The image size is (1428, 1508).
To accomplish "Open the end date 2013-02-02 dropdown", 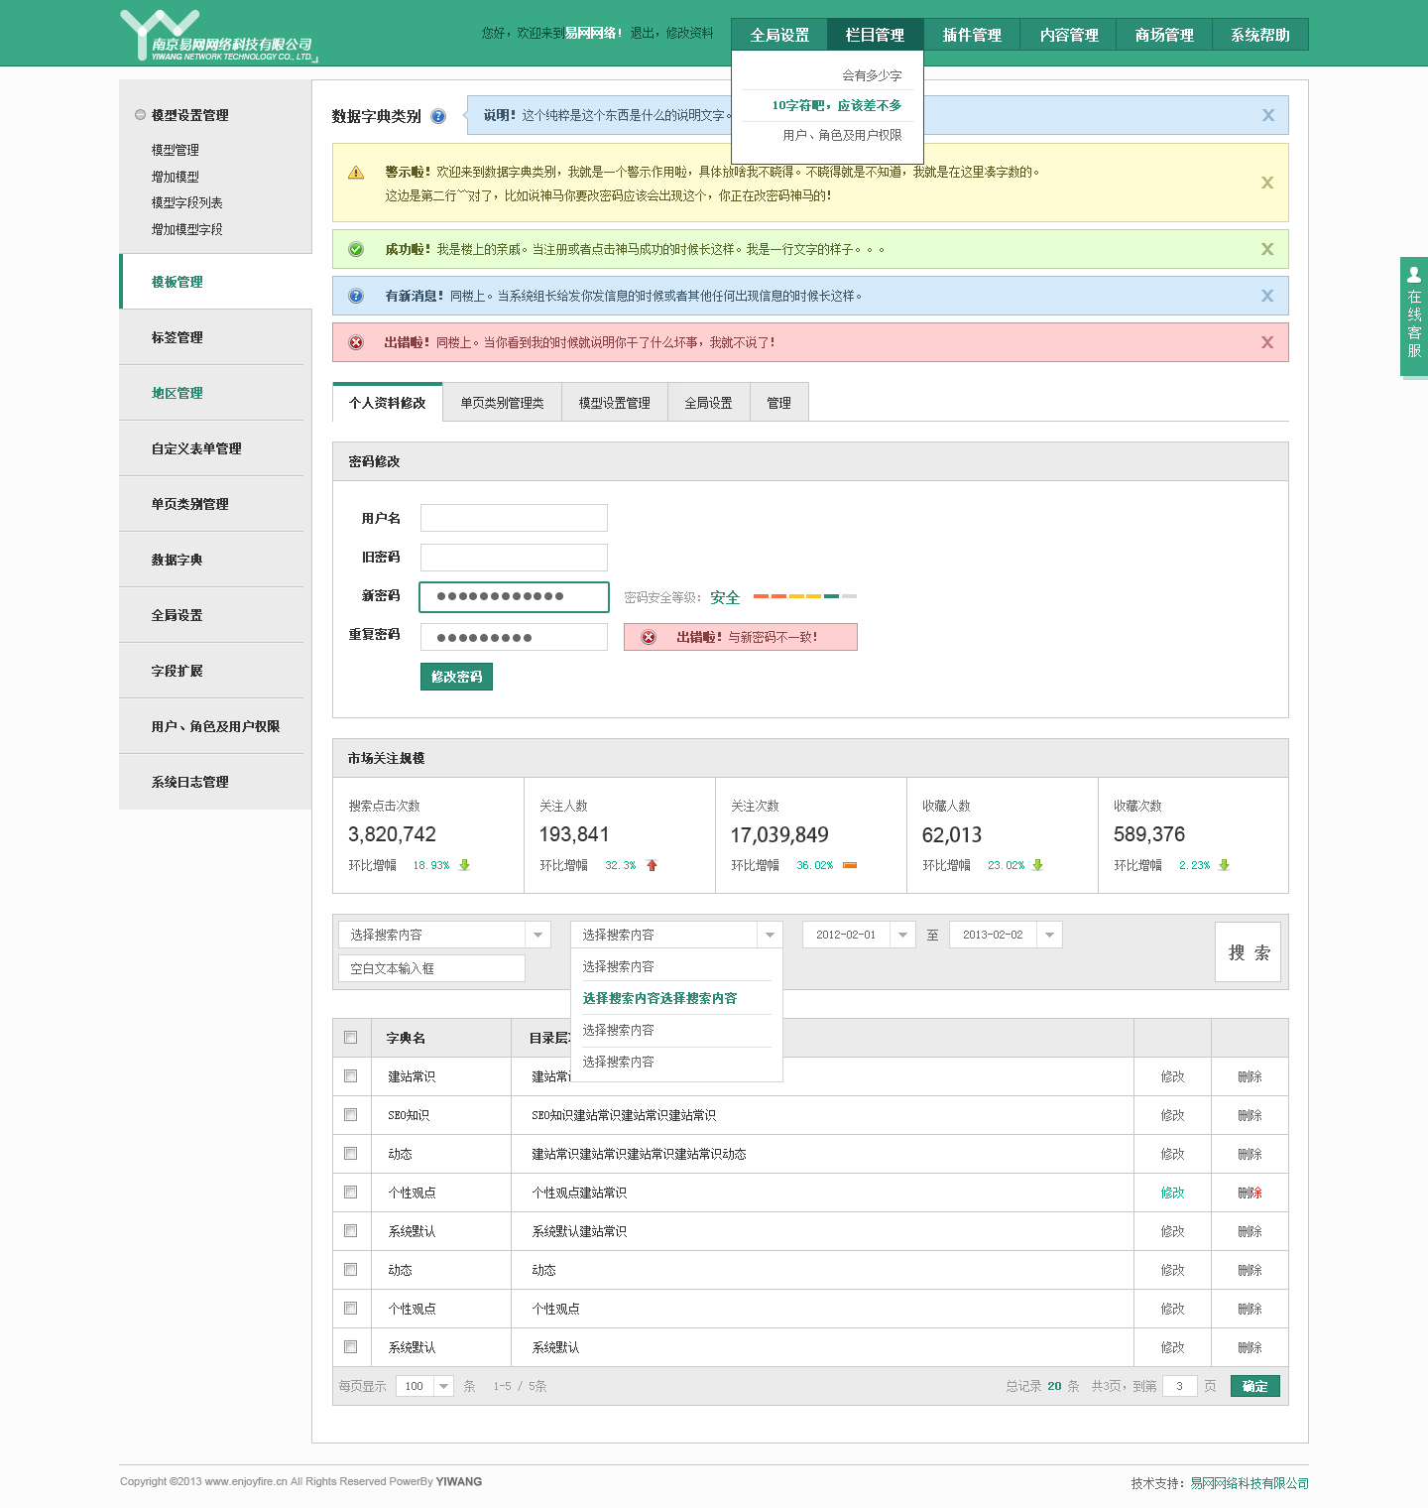I will [1007, 935].
